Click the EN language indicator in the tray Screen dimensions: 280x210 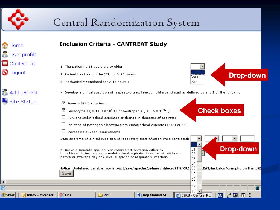coord(220,195)
